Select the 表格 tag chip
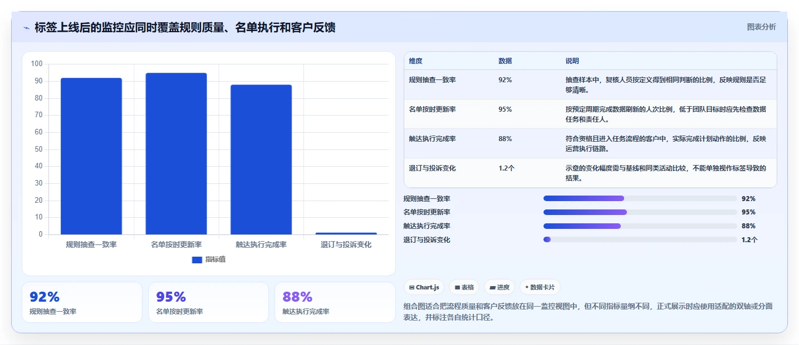799x345 pixels. 464,287
